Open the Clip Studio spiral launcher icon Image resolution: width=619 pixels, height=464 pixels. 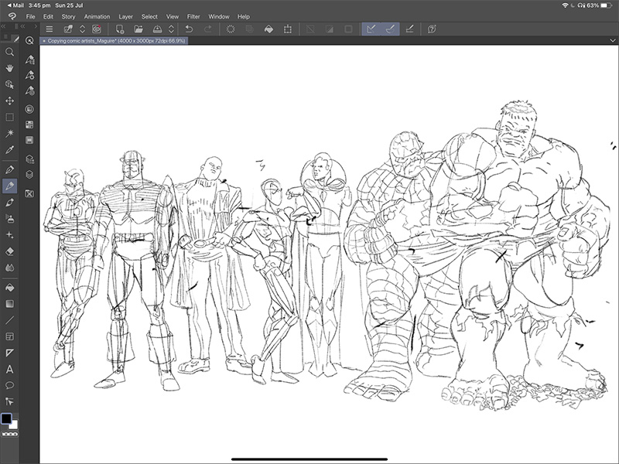point(97,29)
